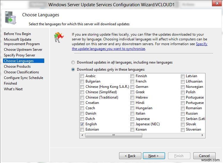Select the Greek language checkbox
223x163 pixels.
(132, 92)
